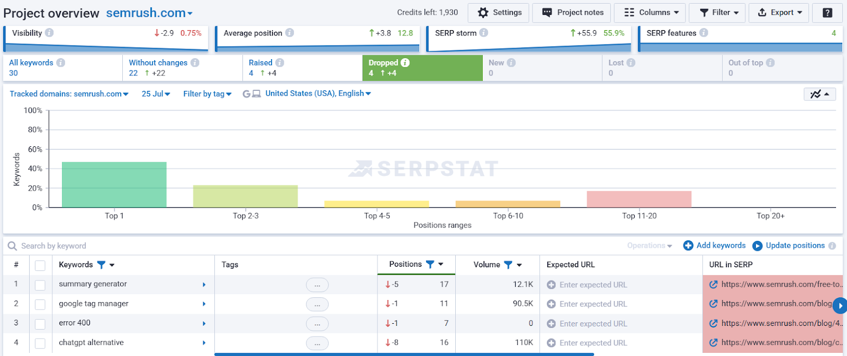This screenshot has width=847, height=356.
Task: Open external link icon for summary generator URL
Action: coord(713,285)
